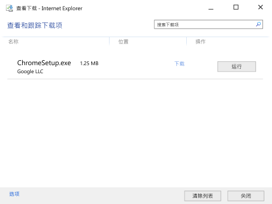Sort by the 位置 column header
This screenshot has width=272, height=204.
[x=123, y=41]
